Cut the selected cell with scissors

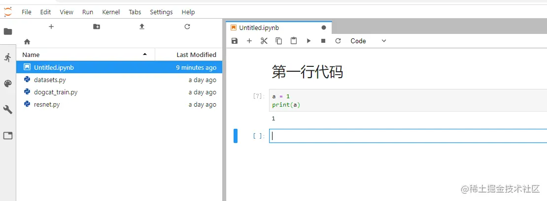[264, 41]
